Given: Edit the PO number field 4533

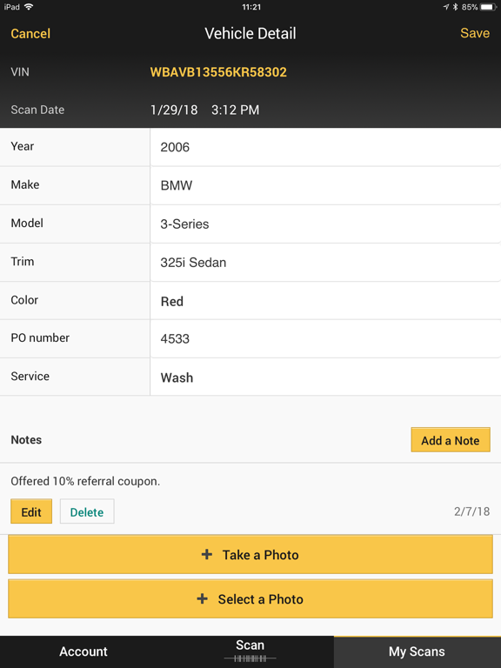Looking at the screenshot, I should [x=325, y=339].
